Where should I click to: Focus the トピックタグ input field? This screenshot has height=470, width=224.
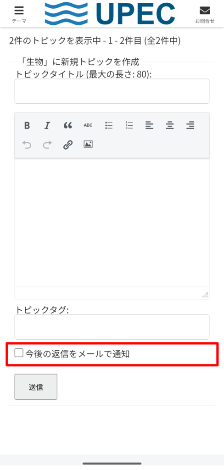(x=112, y=327)
